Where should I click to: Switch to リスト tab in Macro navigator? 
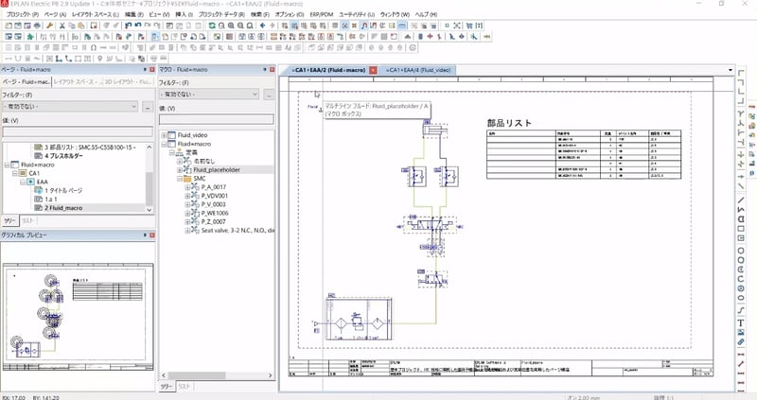tap(184, 387)
